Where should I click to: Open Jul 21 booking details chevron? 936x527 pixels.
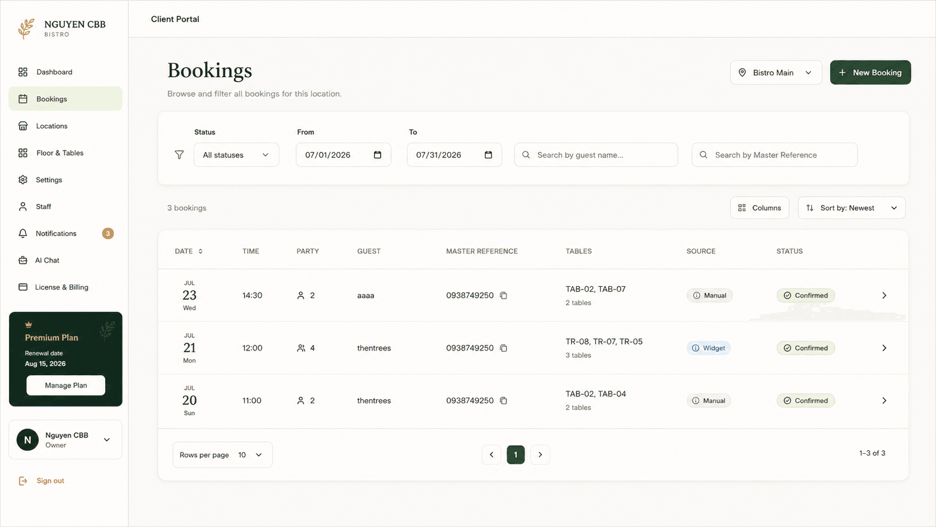pos(884,348)
